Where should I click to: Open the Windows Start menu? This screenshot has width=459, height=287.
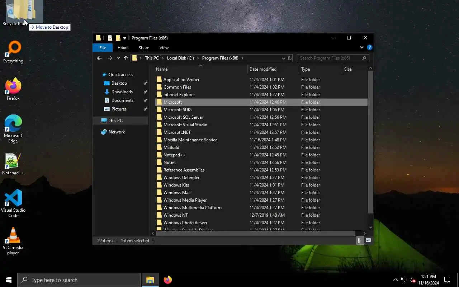9,280
